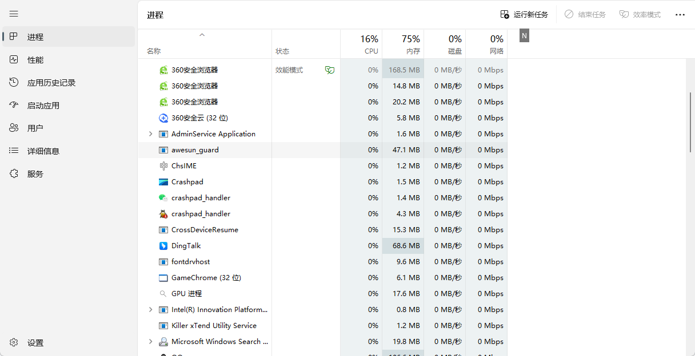
Task: Open 应用历史记录 app history page
Action: [51, 83]
